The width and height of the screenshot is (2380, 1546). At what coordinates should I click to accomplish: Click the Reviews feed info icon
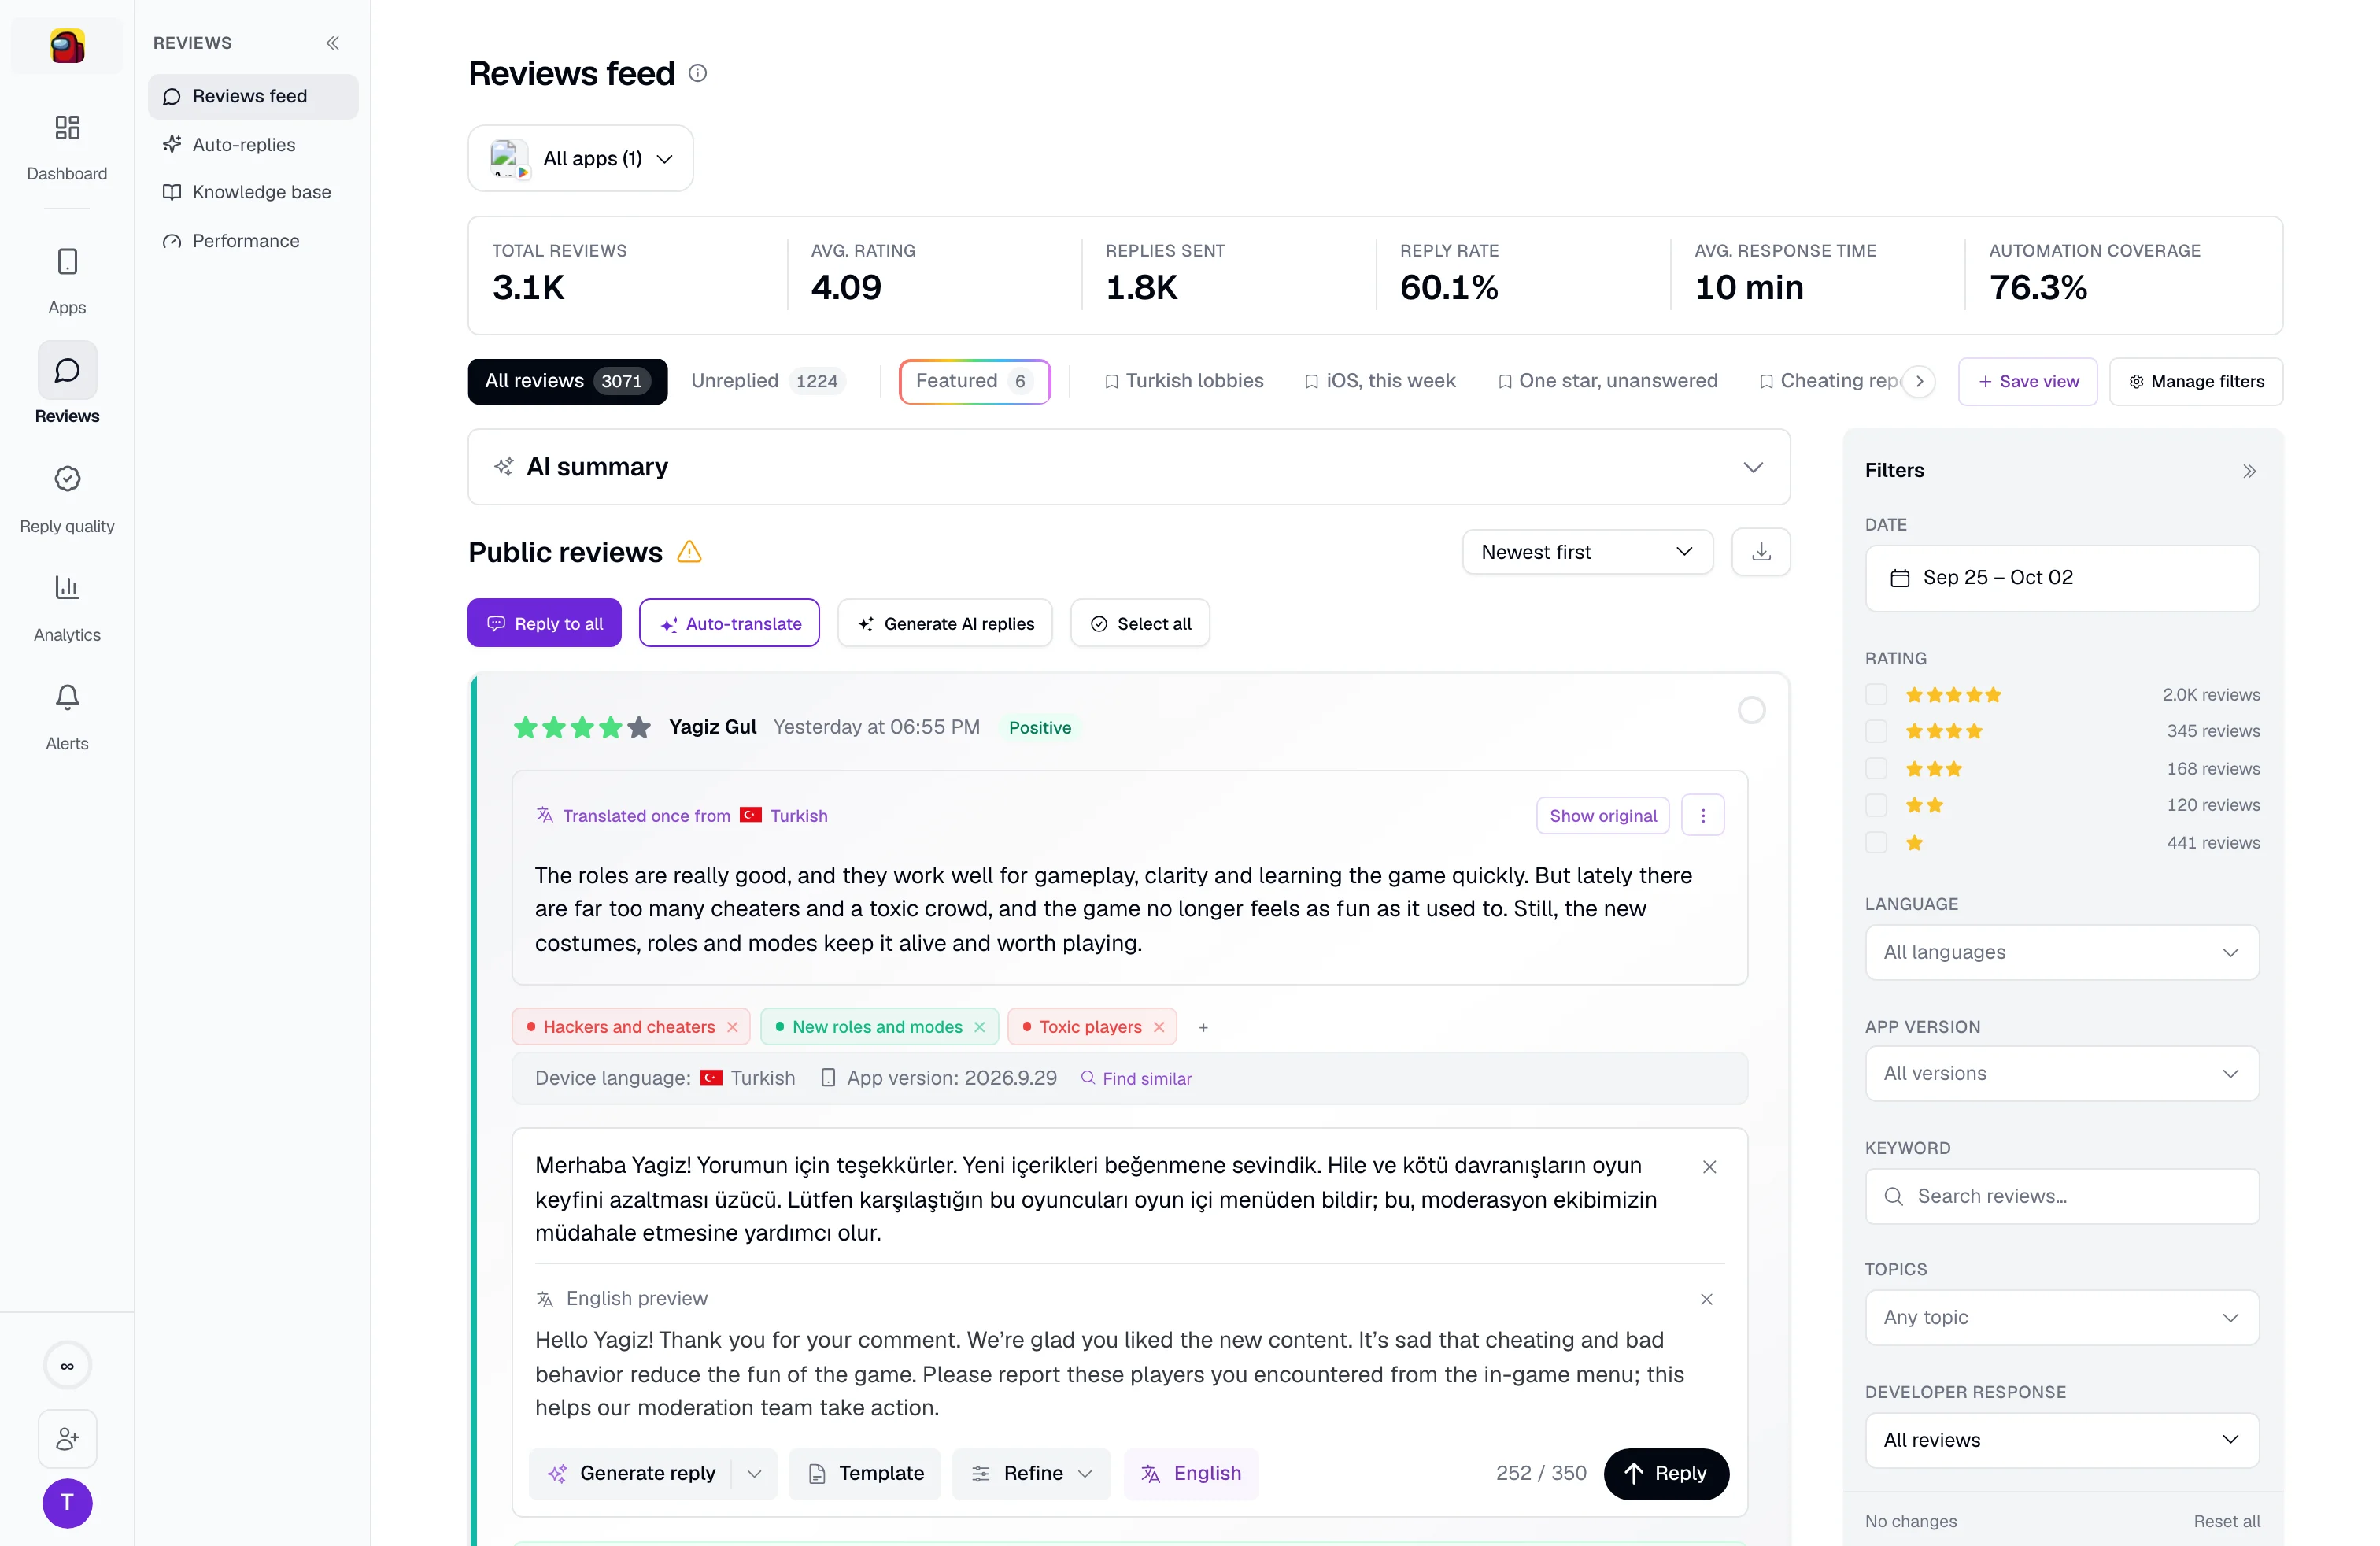[x=698, y=73]
